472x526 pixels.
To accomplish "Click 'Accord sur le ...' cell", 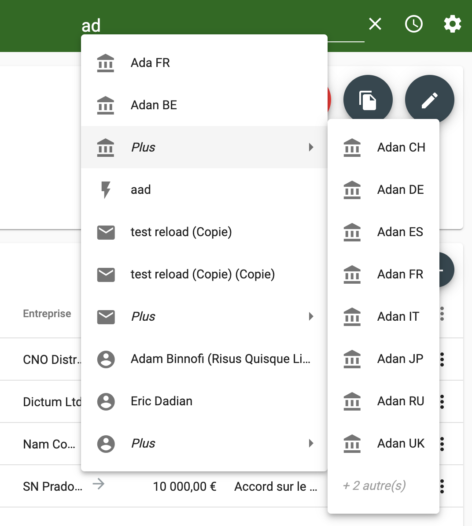I will [276, 486].
